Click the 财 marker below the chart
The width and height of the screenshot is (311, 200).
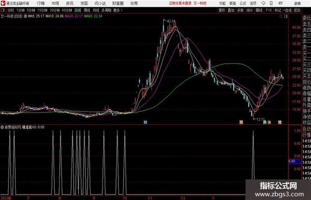pyautogui.click(x=145, y=122)
